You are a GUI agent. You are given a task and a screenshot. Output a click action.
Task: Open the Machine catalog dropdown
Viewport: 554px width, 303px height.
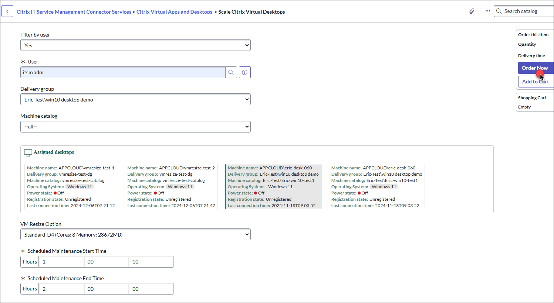pos(135,127)
